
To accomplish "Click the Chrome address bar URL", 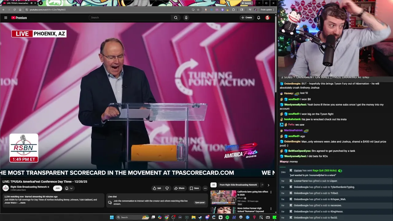I will [48, 10].
